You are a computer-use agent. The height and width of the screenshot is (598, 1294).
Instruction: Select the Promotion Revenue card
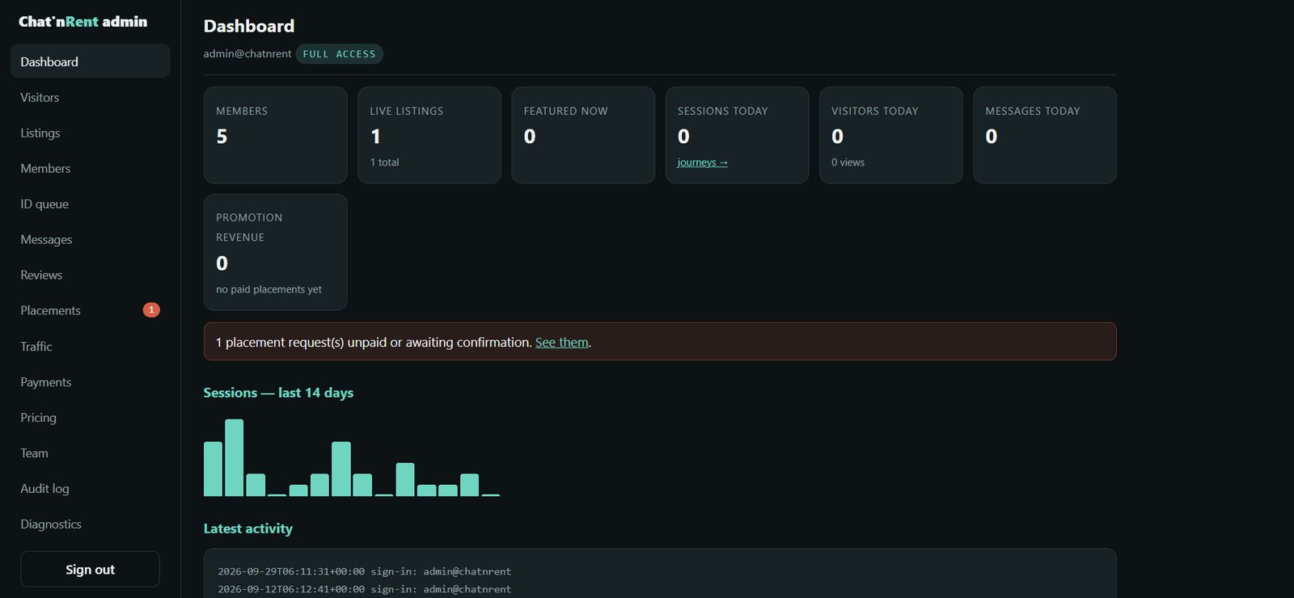coord(276,252)
